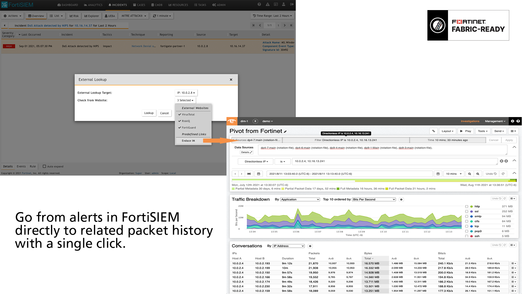The width and height of the screenshot is (522, 294).
Task: Open the FortiSIEM alerts warning triangle icon
Action: [268, 4]
